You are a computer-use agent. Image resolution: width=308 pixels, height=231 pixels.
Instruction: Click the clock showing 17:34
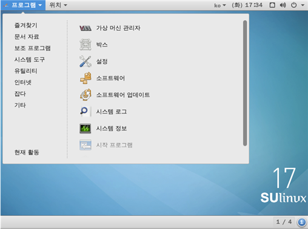click(247, 5)
